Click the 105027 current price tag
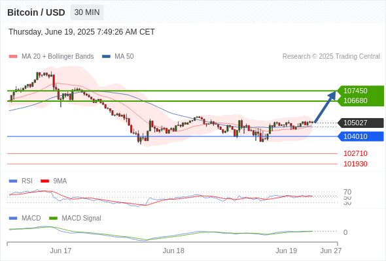 (361, 123)
